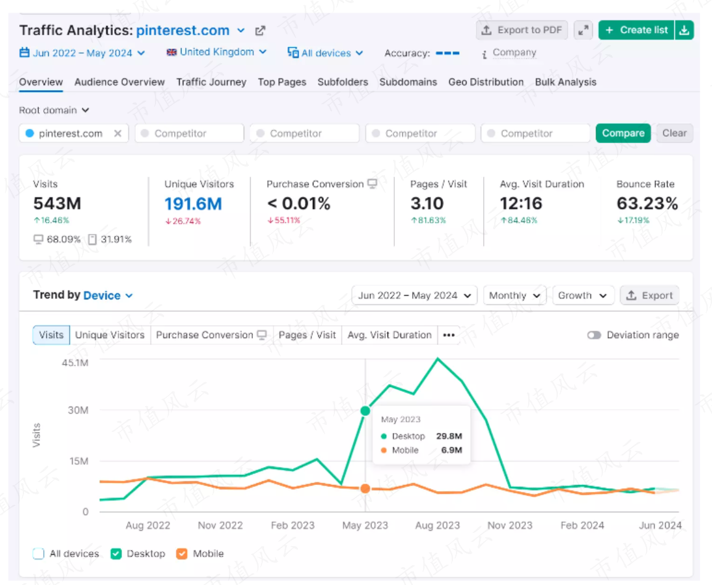Image resolution: width=712 pixels, height=585 pixels.
Task: Click desktop icon in Purchase Conversion chart tab
Action: pyautogui.click(x=262, y=334)
